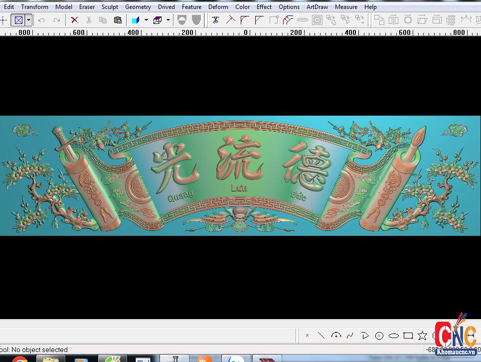Click the Copy icon
This screenshot has height=362, width=481.
click(x=103, y=20)
